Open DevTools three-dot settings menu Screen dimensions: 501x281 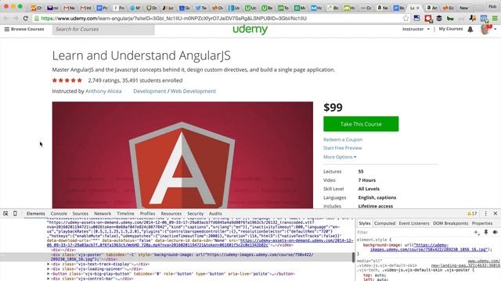click(x=485, y=213)
